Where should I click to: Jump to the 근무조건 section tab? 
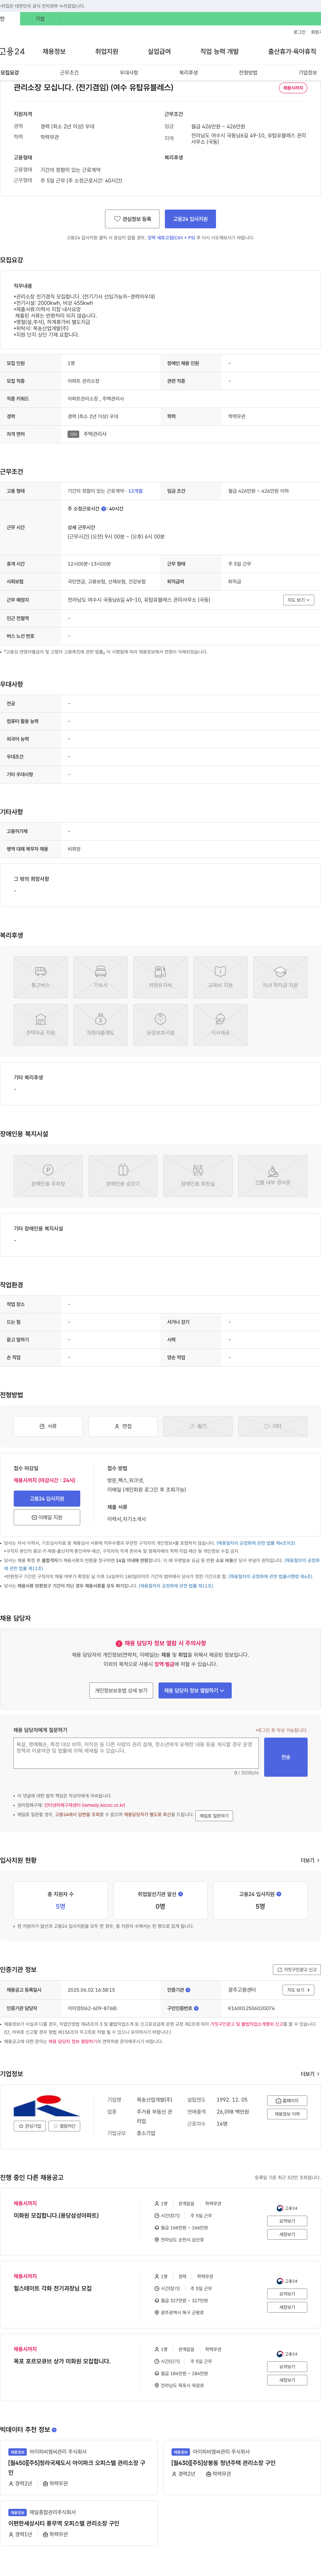point(69,73)
